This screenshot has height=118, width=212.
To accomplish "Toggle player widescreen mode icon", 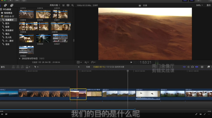I will click(x=200, y=114).
